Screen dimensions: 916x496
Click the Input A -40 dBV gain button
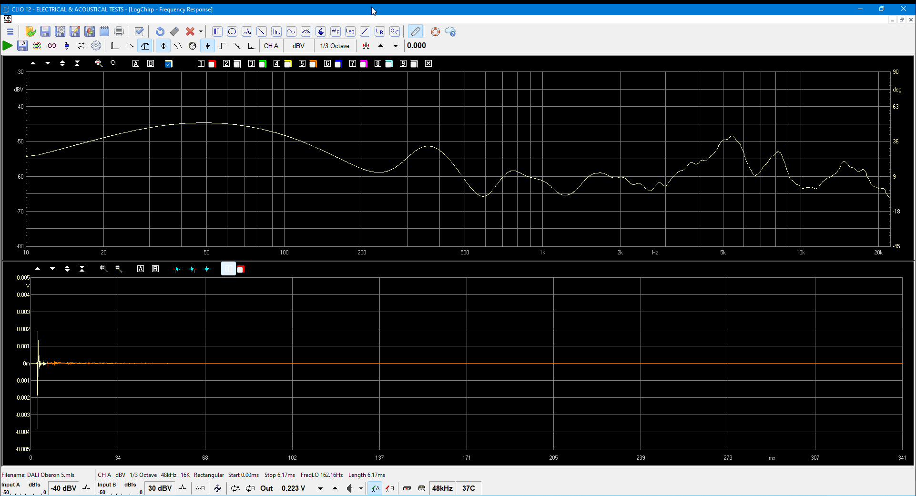[63, 488]
